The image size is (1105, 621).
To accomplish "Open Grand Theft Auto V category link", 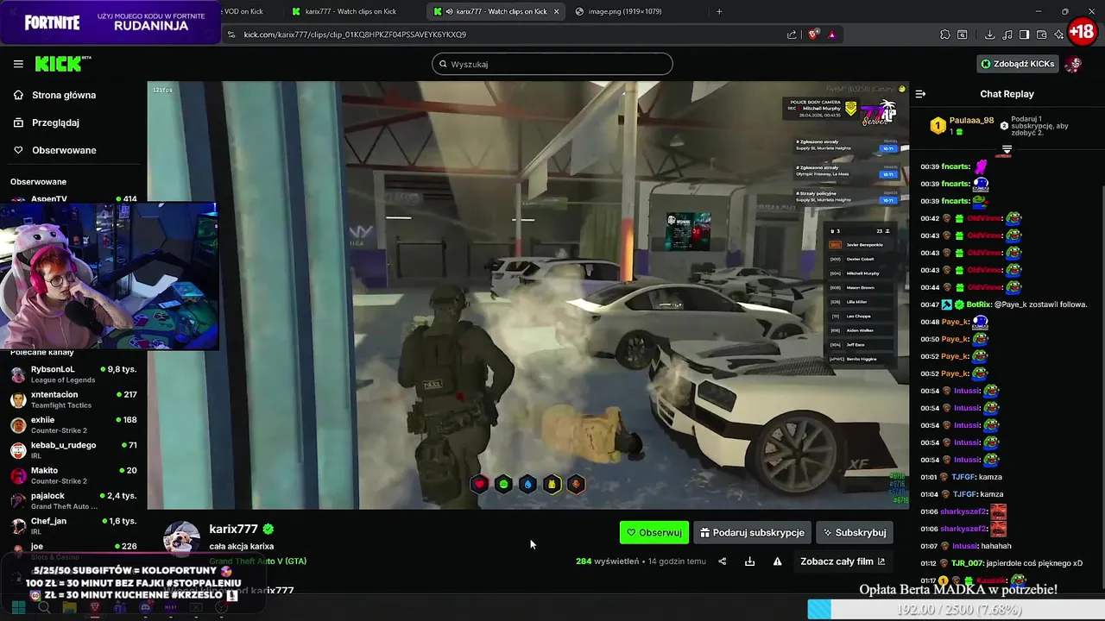I will tap(257, 561).
